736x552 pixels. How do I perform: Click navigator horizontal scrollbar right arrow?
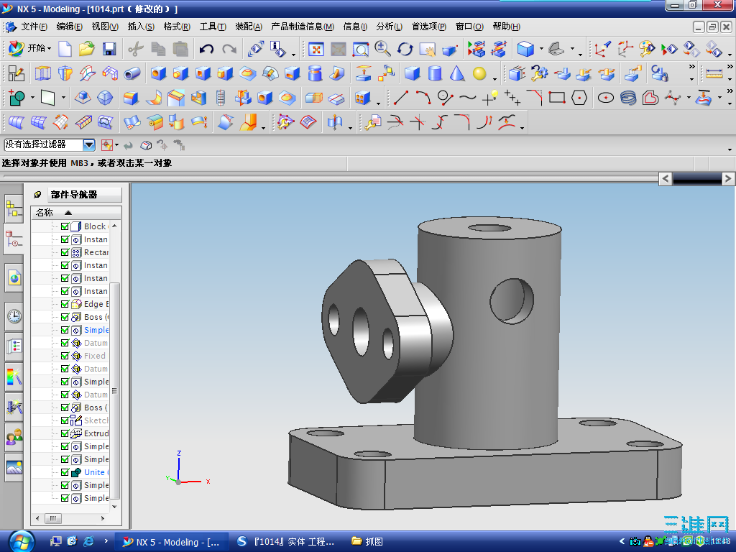[103, 518]
